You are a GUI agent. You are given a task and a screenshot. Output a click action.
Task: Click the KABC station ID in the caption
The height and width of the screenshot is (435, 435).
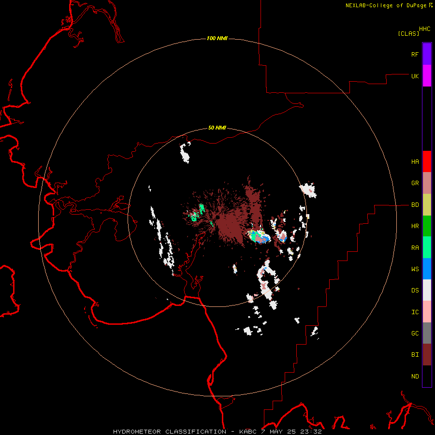coord(248,432)
